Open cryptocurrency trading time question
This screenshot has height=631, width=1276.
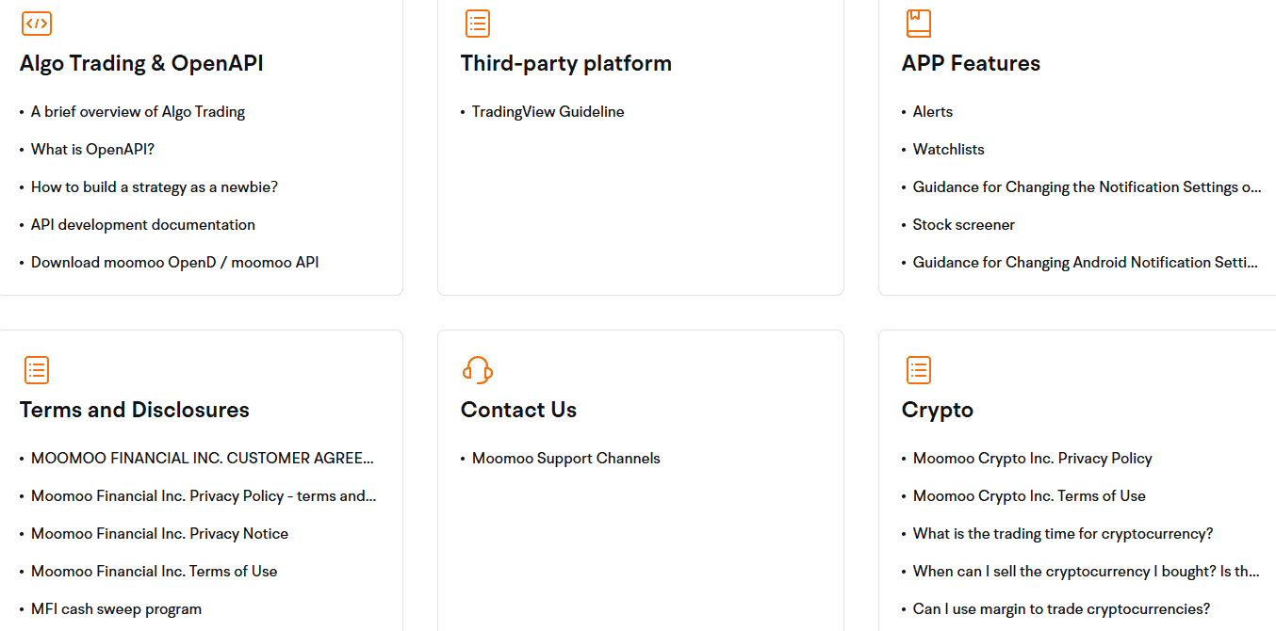coord(1062,534)
